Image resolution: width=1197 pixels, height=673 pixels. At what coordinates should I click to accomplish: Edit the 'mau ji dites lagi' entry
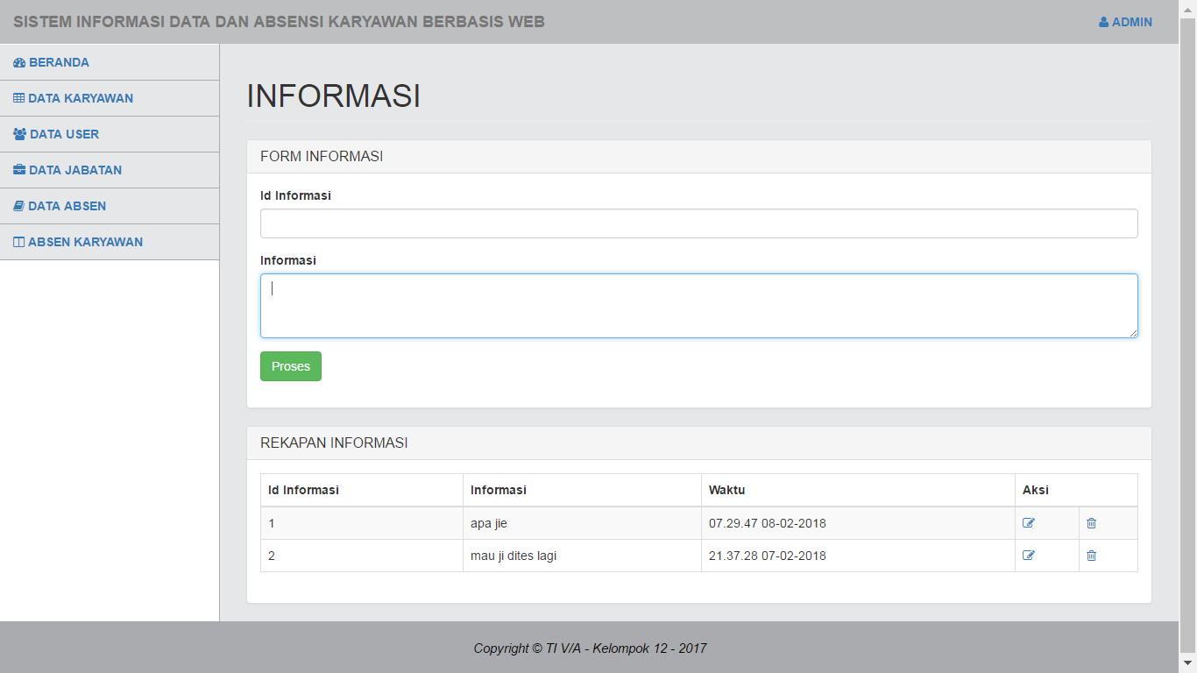click(x=1029, y=556)
